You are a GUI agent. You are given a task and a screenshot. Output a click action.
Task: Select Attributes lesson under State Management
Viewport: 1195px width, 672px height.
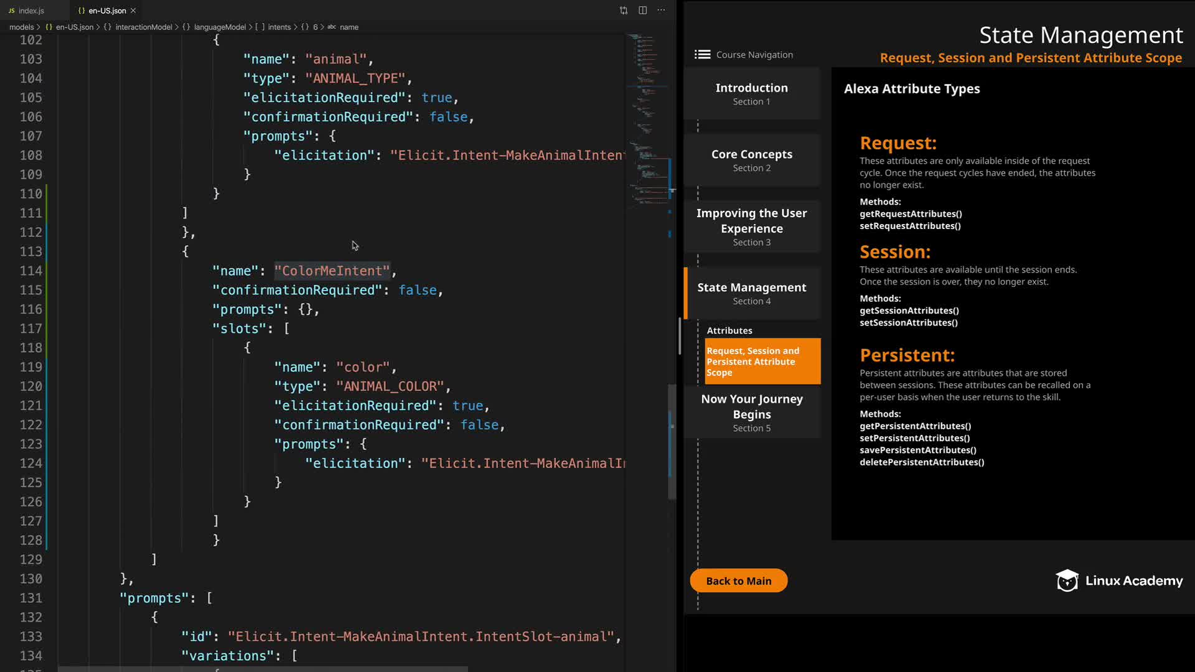tap(729, 330)
